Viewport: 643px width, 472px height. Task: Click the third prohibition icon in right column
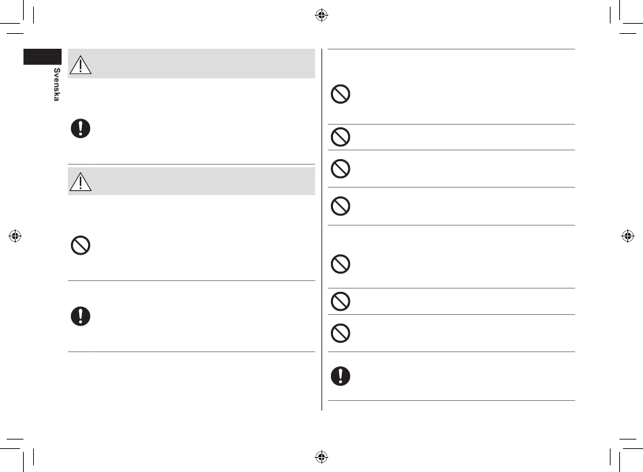tap(340, 169)
